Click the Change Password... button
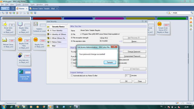 (x=134, y=52)
